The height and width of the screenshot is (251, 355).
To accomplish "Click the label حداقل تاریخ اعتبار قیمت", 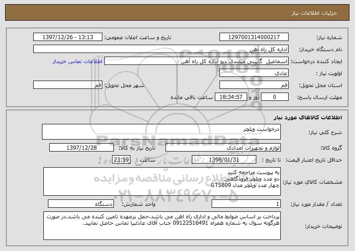I will point(314,160).
